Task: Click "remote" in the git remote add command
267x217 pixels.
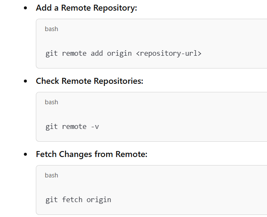Action: (x=74, y=54)
